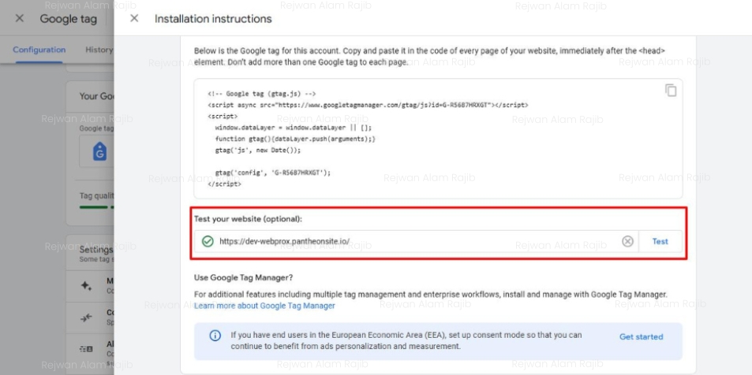752x375 pixels.
Task: Click the blue Google tag G icon
Action: click(99, 152)
